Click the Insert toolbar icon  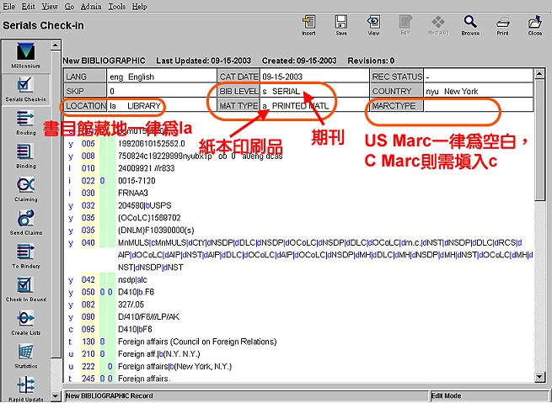point(308,24)
